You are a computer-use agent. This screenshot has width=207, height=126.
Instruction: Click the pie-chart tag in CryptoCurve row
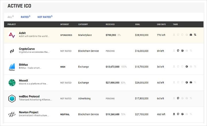click(182, 51)
